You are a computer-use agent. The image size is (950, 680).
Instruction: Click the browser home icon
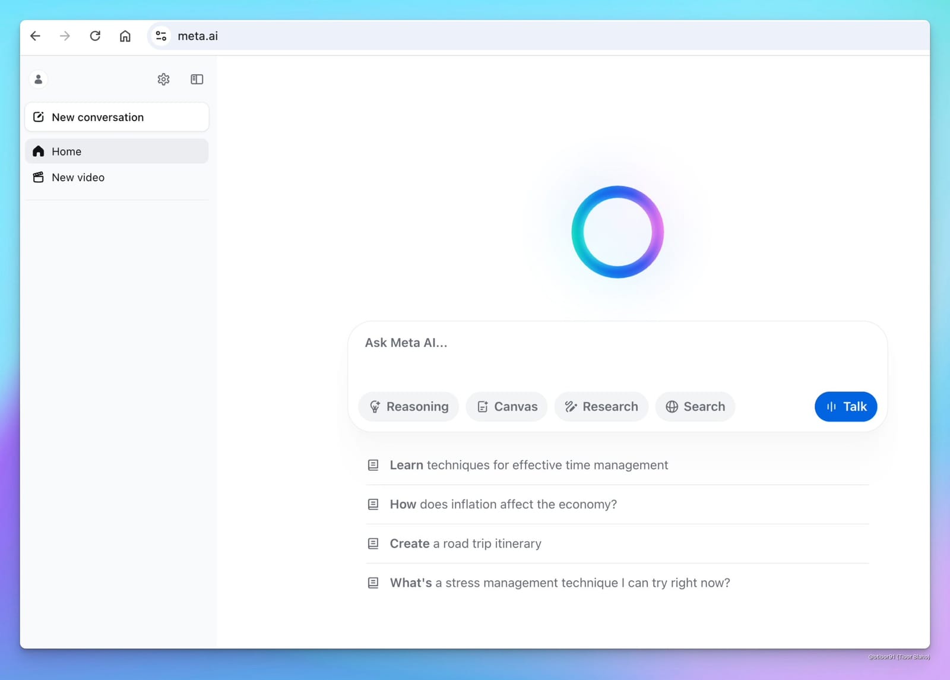(x=125, y=36)
